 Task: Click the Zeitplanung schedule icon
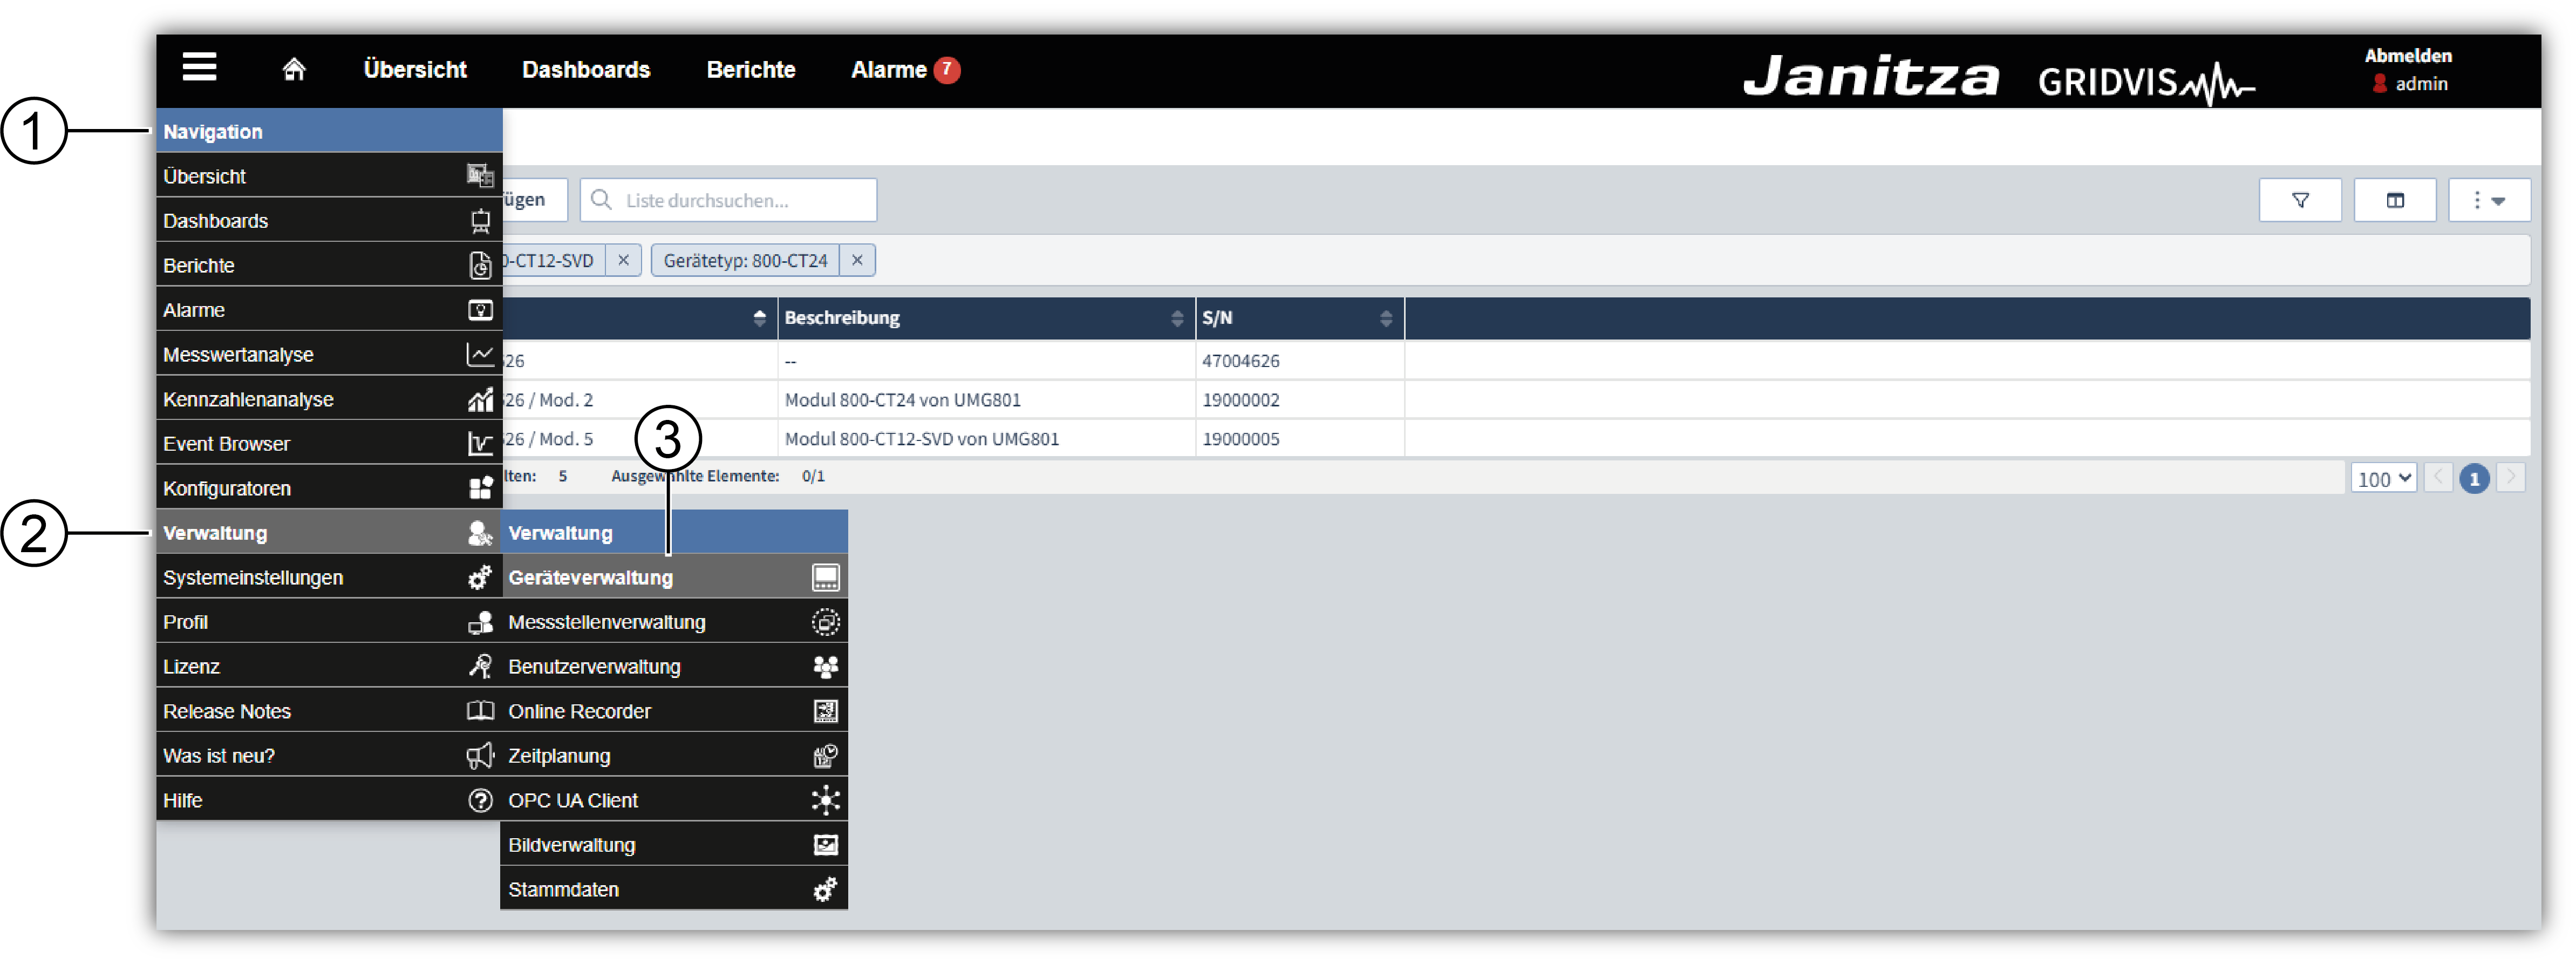(825, 756)
